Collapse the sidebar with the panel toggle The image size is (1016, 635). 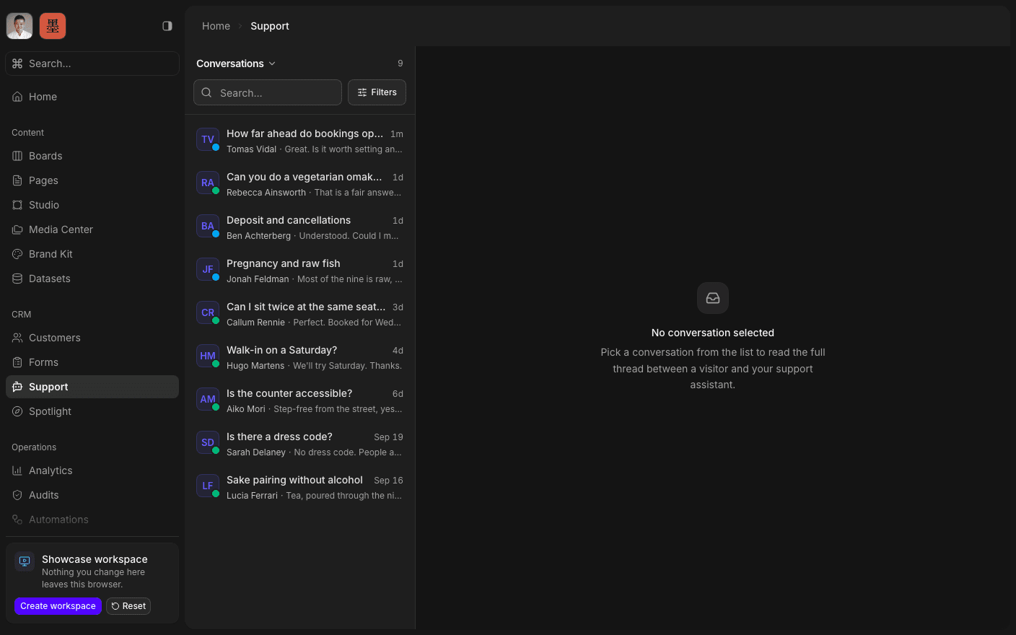coord(167,26)
